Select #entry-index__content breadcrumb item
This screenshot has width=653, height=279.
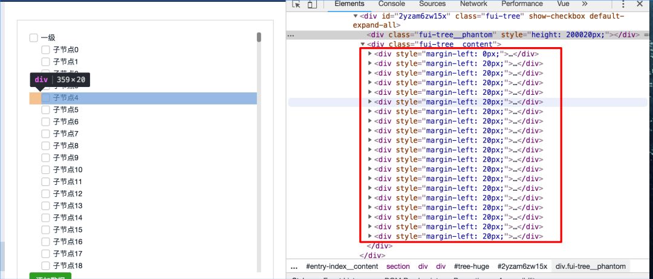[x=342, y=266]
